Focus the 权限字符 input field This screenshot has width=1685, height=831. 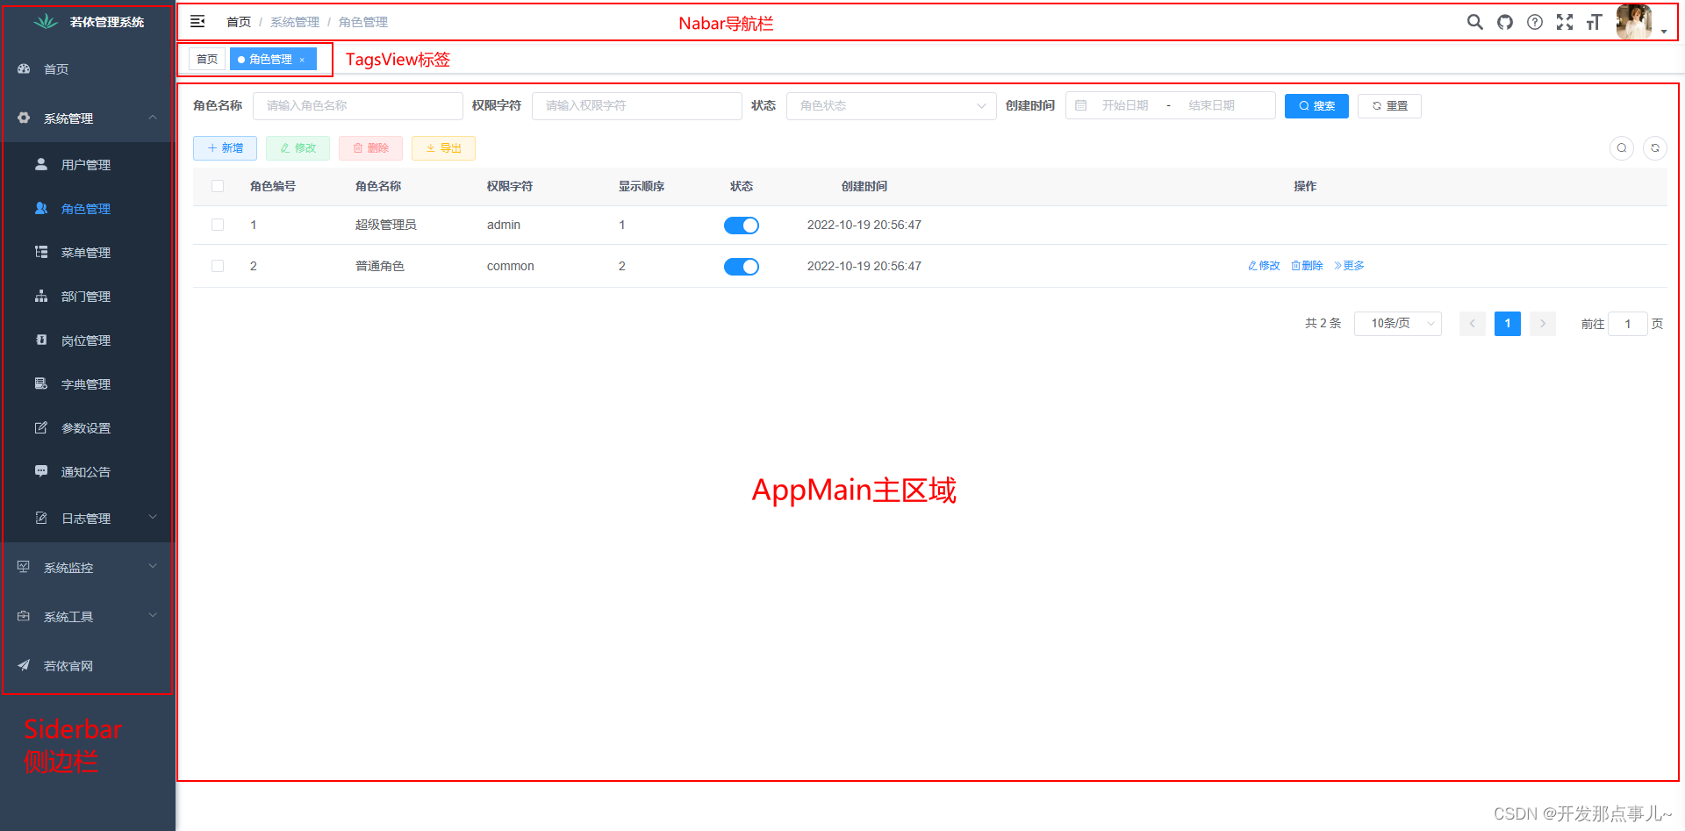(637, 105)
